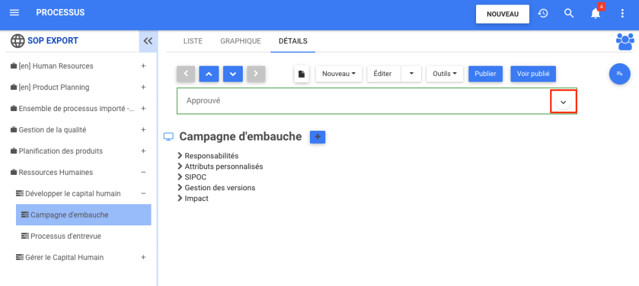Collapse the sidebar with double chevron
Viewport: 639px width, 286px height.
148,41
